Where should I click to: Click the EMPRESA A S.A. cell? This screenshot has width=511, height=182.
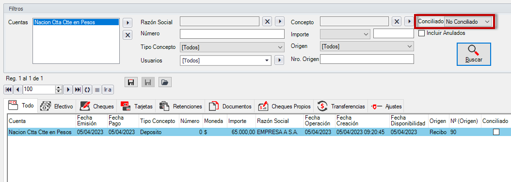pos(280,132)
